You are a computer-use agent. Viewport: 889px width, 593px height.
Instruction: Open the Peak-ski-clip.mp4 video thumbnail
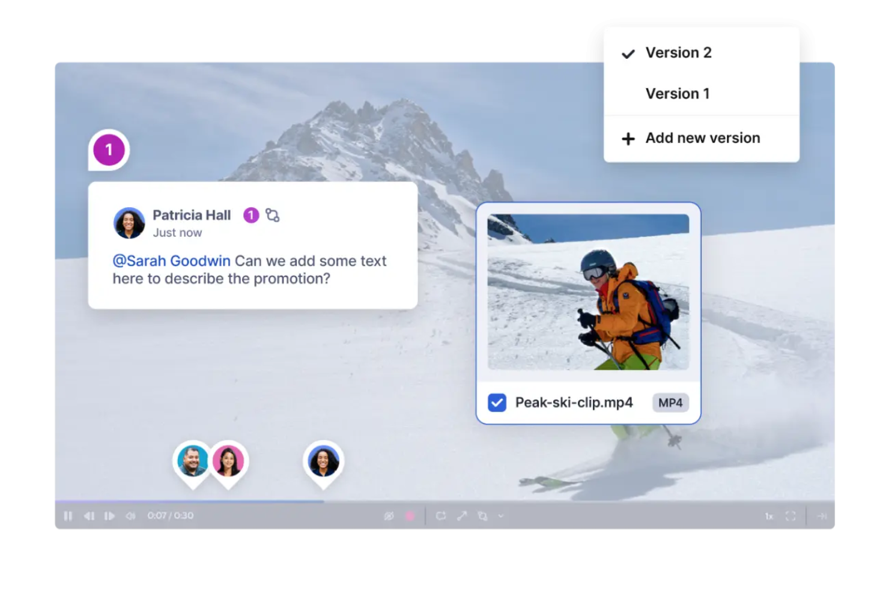[587, 293]
